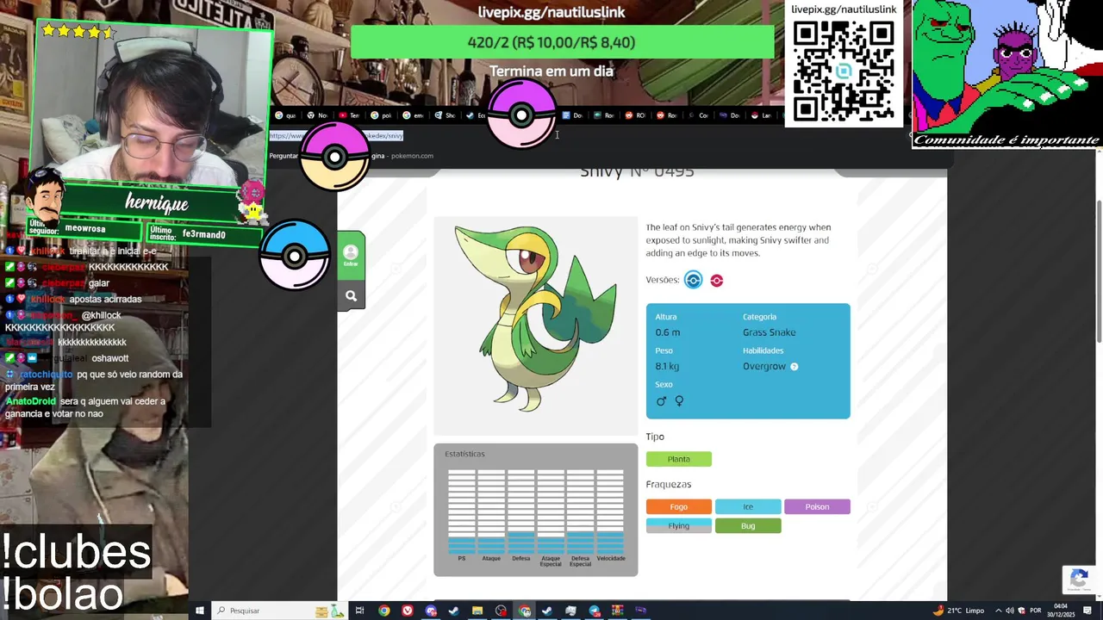Click the Grass Snake category text
1103x620 pixels.
770,332
